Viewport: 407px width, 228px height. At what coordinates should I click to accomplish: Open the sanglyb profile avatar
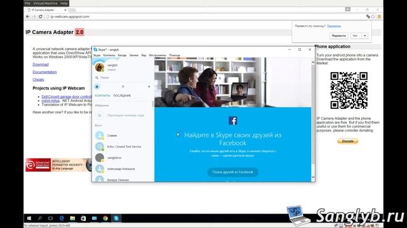(x=99, y=67)
